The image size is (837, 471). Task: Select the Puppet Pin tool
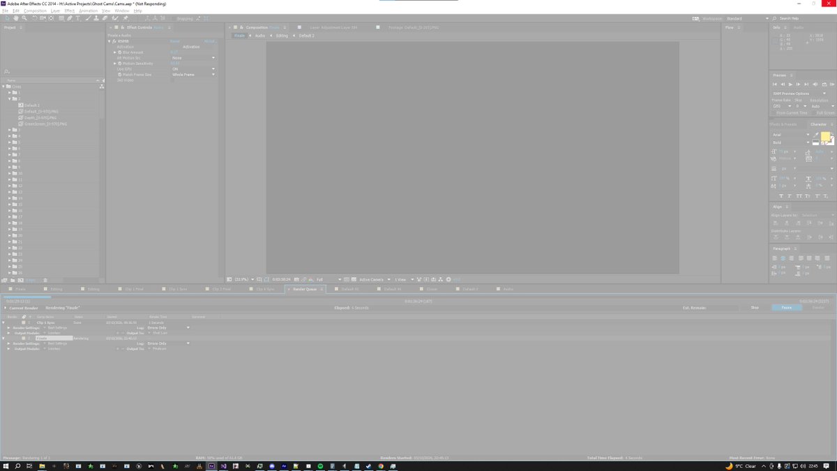[124, 18]
